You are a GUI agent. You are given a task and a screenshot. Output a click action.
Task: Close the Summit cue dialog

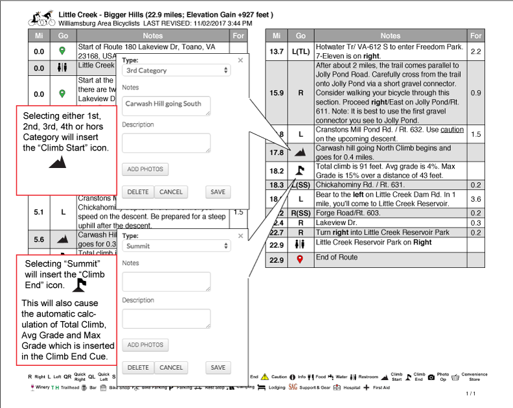click(240, 235)
